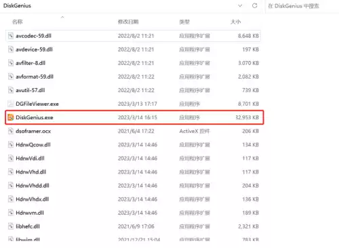Screen dimensions: 339x248
Task: Click the avfilter-8.dll file name
Action: point(31,63)
